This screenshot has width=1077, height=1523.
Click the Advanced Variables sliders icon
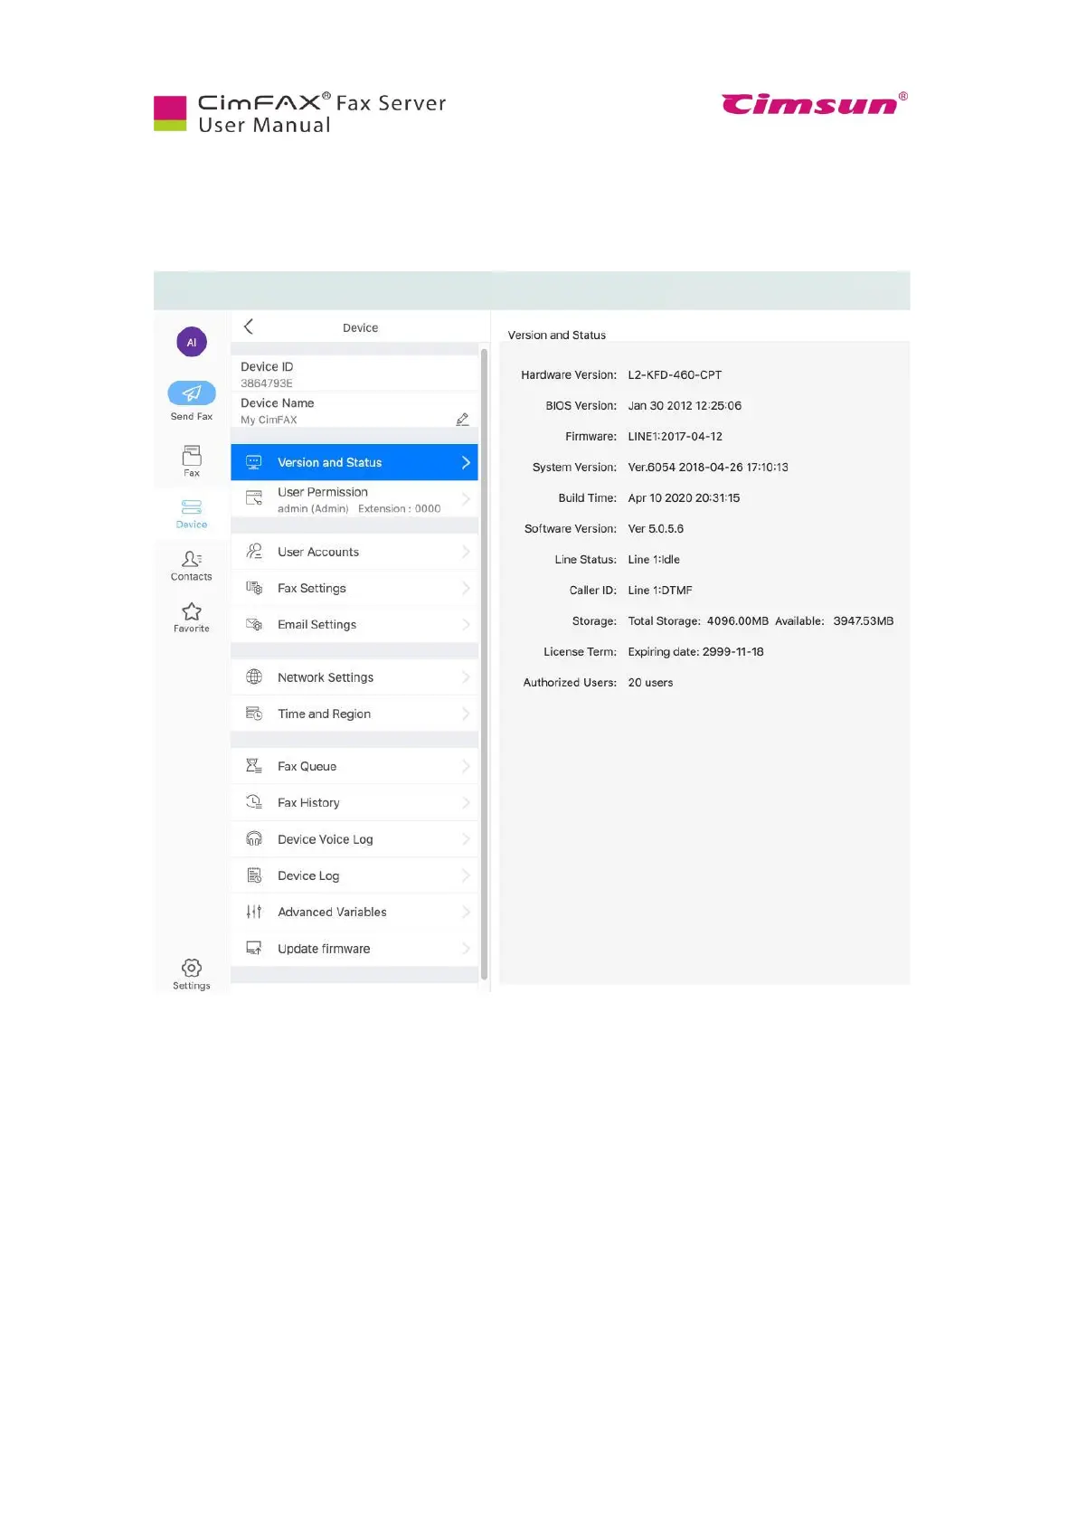tap(254, 912)
